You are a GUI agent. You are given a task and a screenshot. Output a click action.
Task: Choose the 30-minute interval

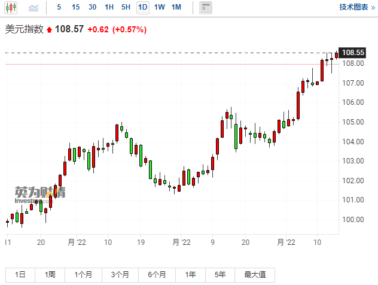tap(92, 7)
